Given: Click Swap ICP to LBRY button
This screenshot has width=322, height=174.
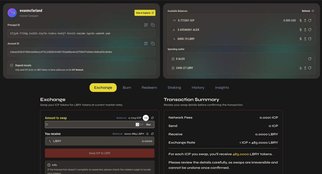Looking at the screenshot, I should tap(100, 153).
